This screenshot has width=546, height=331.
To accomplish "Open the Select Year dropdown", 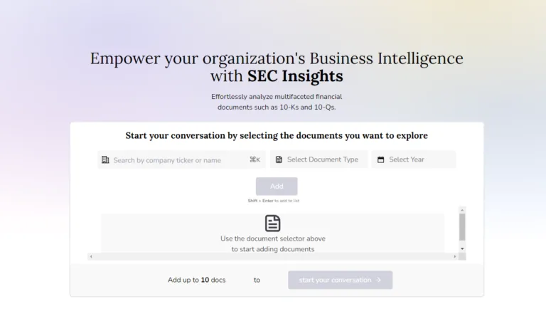I will [414, 159].
